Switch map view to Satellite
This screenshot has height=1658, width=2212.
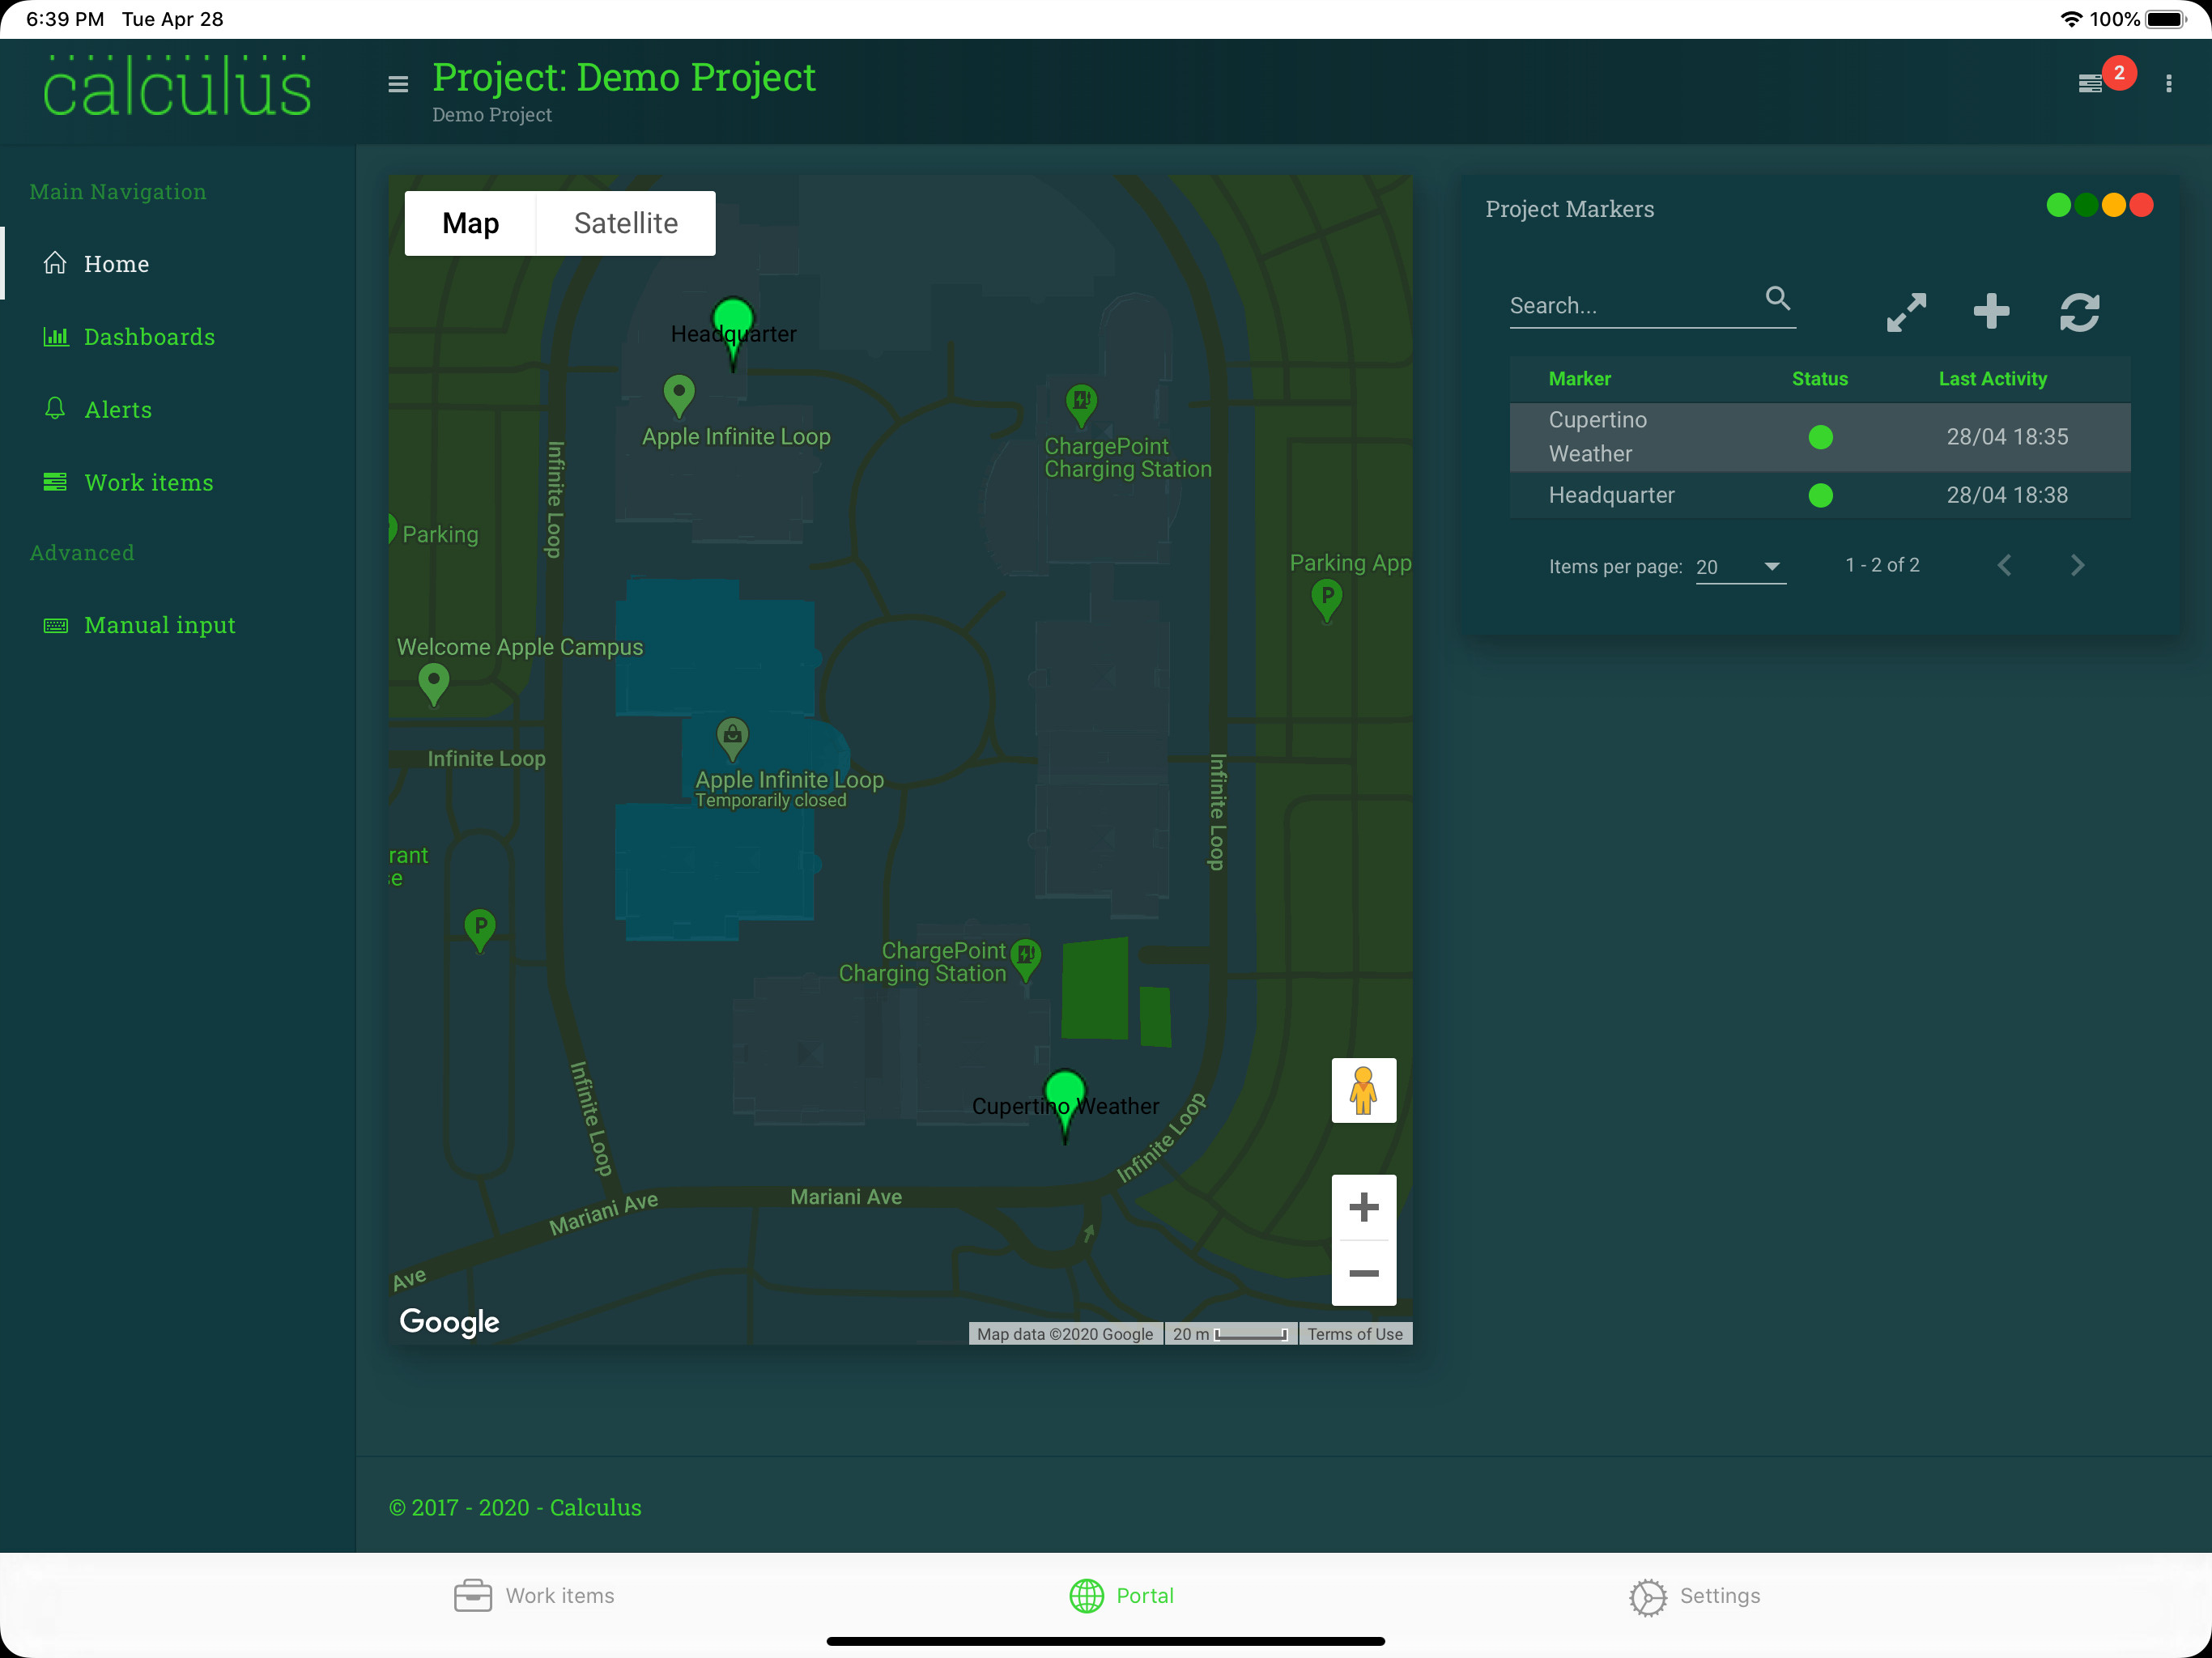point(626,223)
